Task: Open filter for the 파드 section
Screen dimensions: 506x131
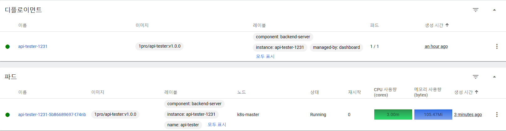Action: (x=475, y=77)
